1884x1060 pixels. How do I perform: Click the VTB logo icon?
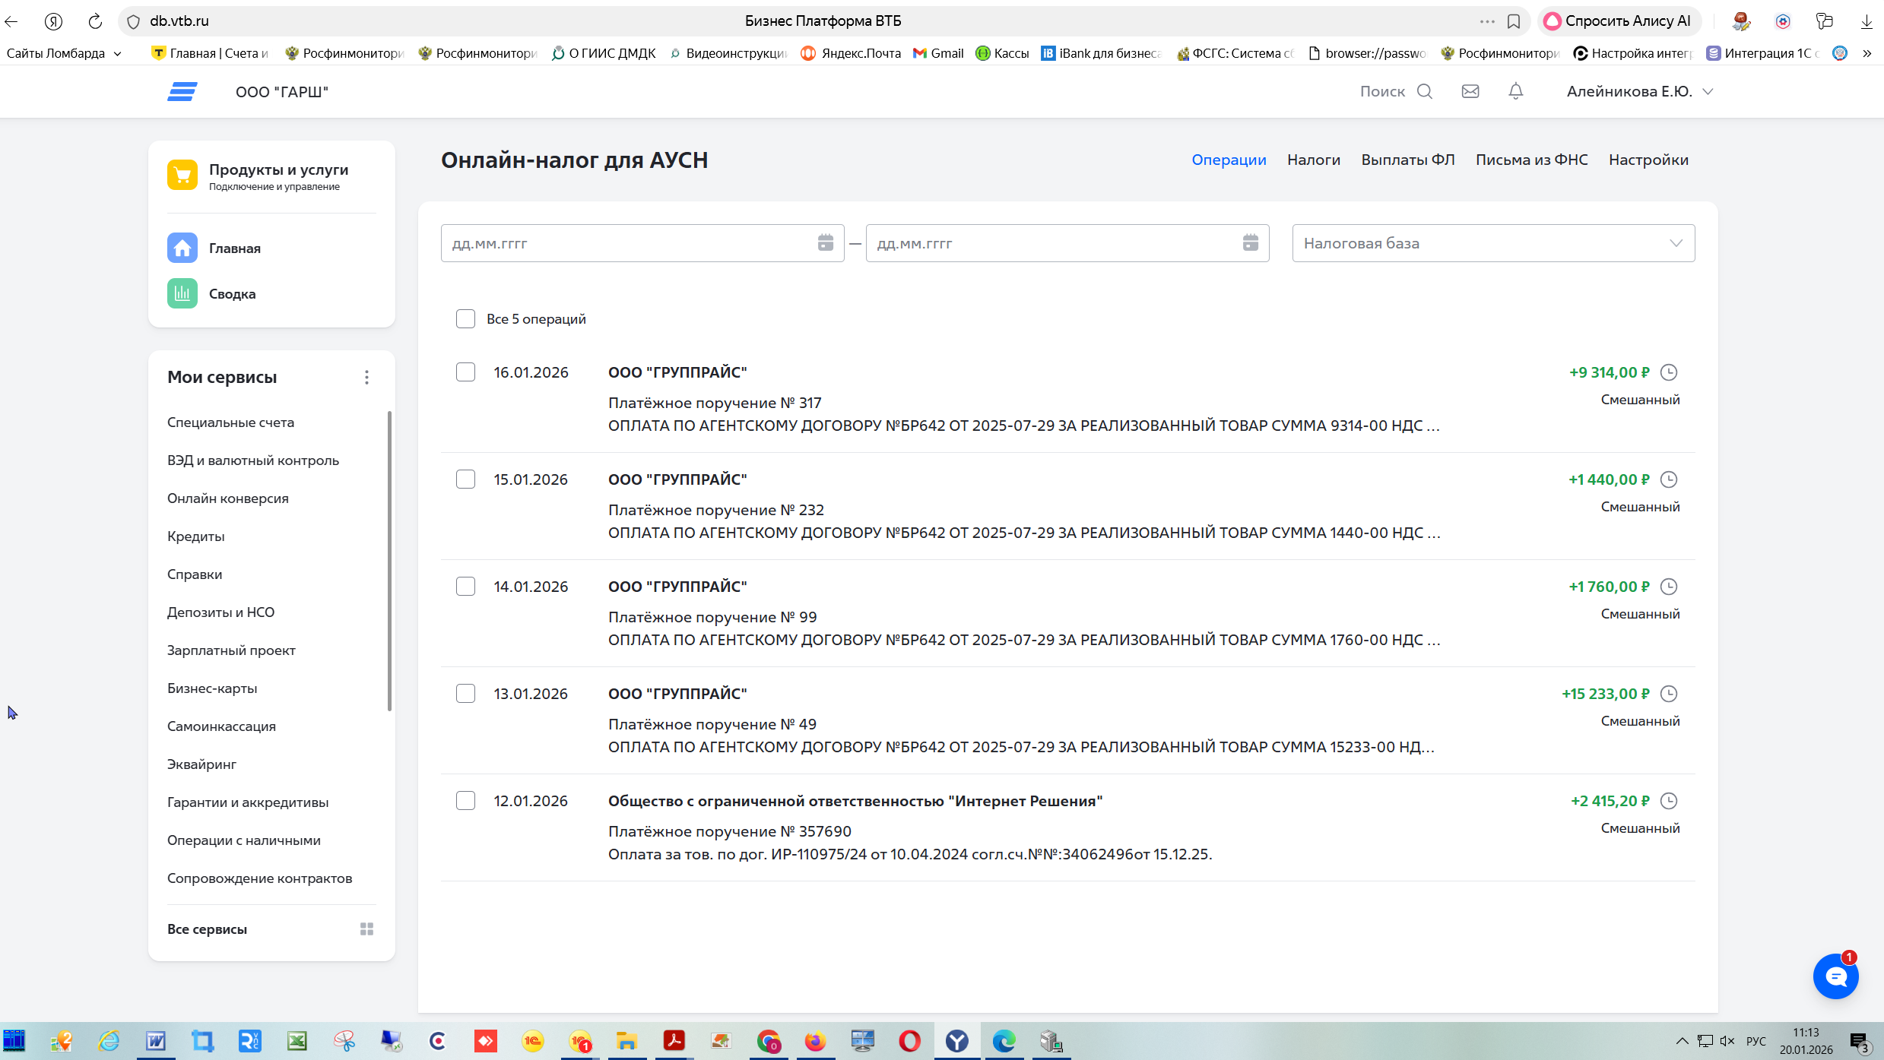(x=182, y=91)
